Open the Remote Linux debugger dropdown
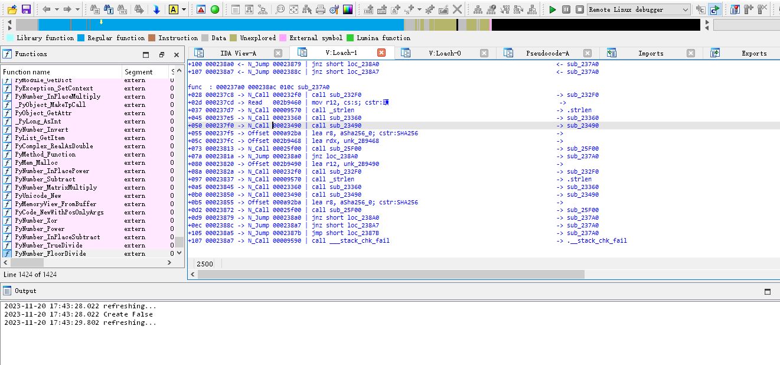The height and width of the screenshot is (365, 780). [639, 9]
